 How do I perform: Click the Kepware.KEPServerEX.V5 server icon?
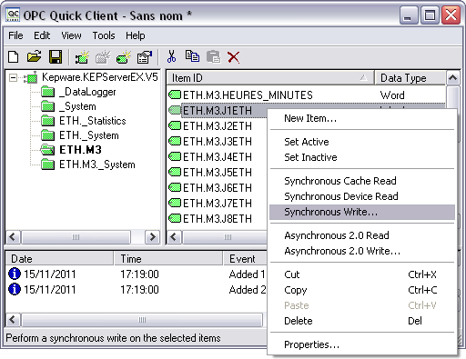coord(31,78)
